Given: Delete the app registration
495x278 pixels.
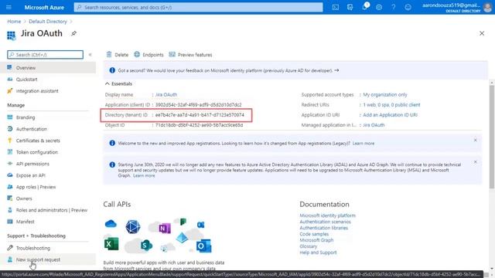Looking at the screenshot, I should 117,55.
